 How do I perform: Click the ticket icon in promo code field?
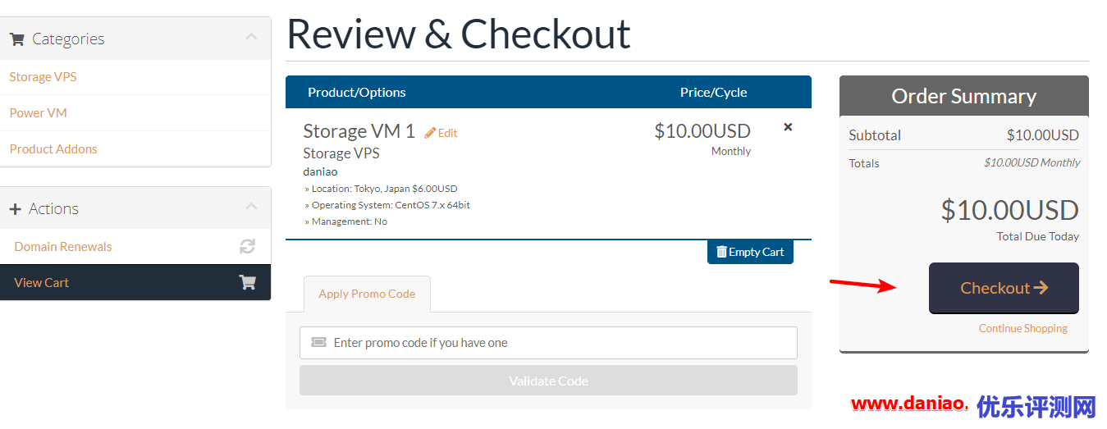pyautogui.click(x=318, y=343)
